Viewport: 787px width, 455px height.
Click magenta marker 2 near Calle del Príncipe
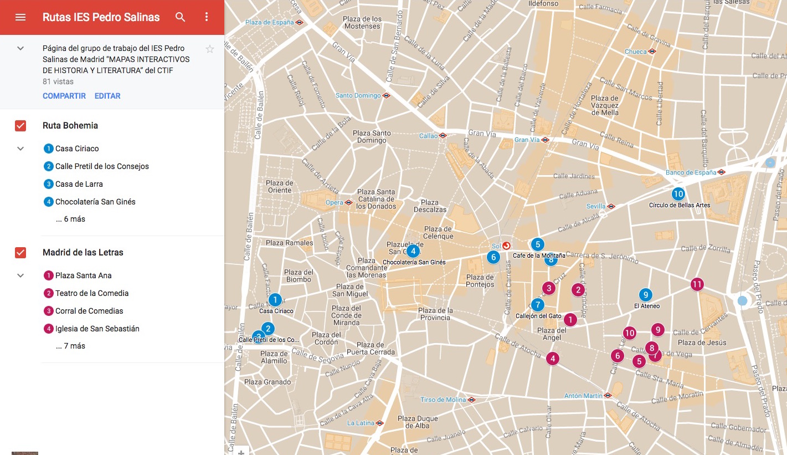click(578, 289)
